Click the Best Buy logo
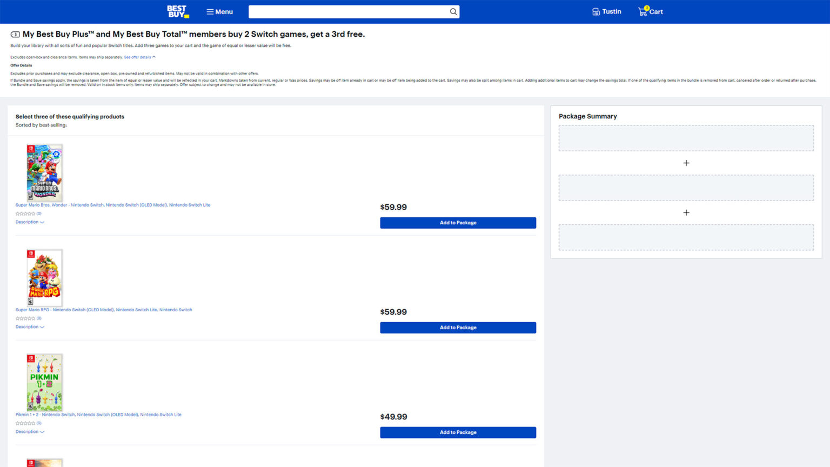Viewport: 830px width, 467px height. tap(177, 11)
